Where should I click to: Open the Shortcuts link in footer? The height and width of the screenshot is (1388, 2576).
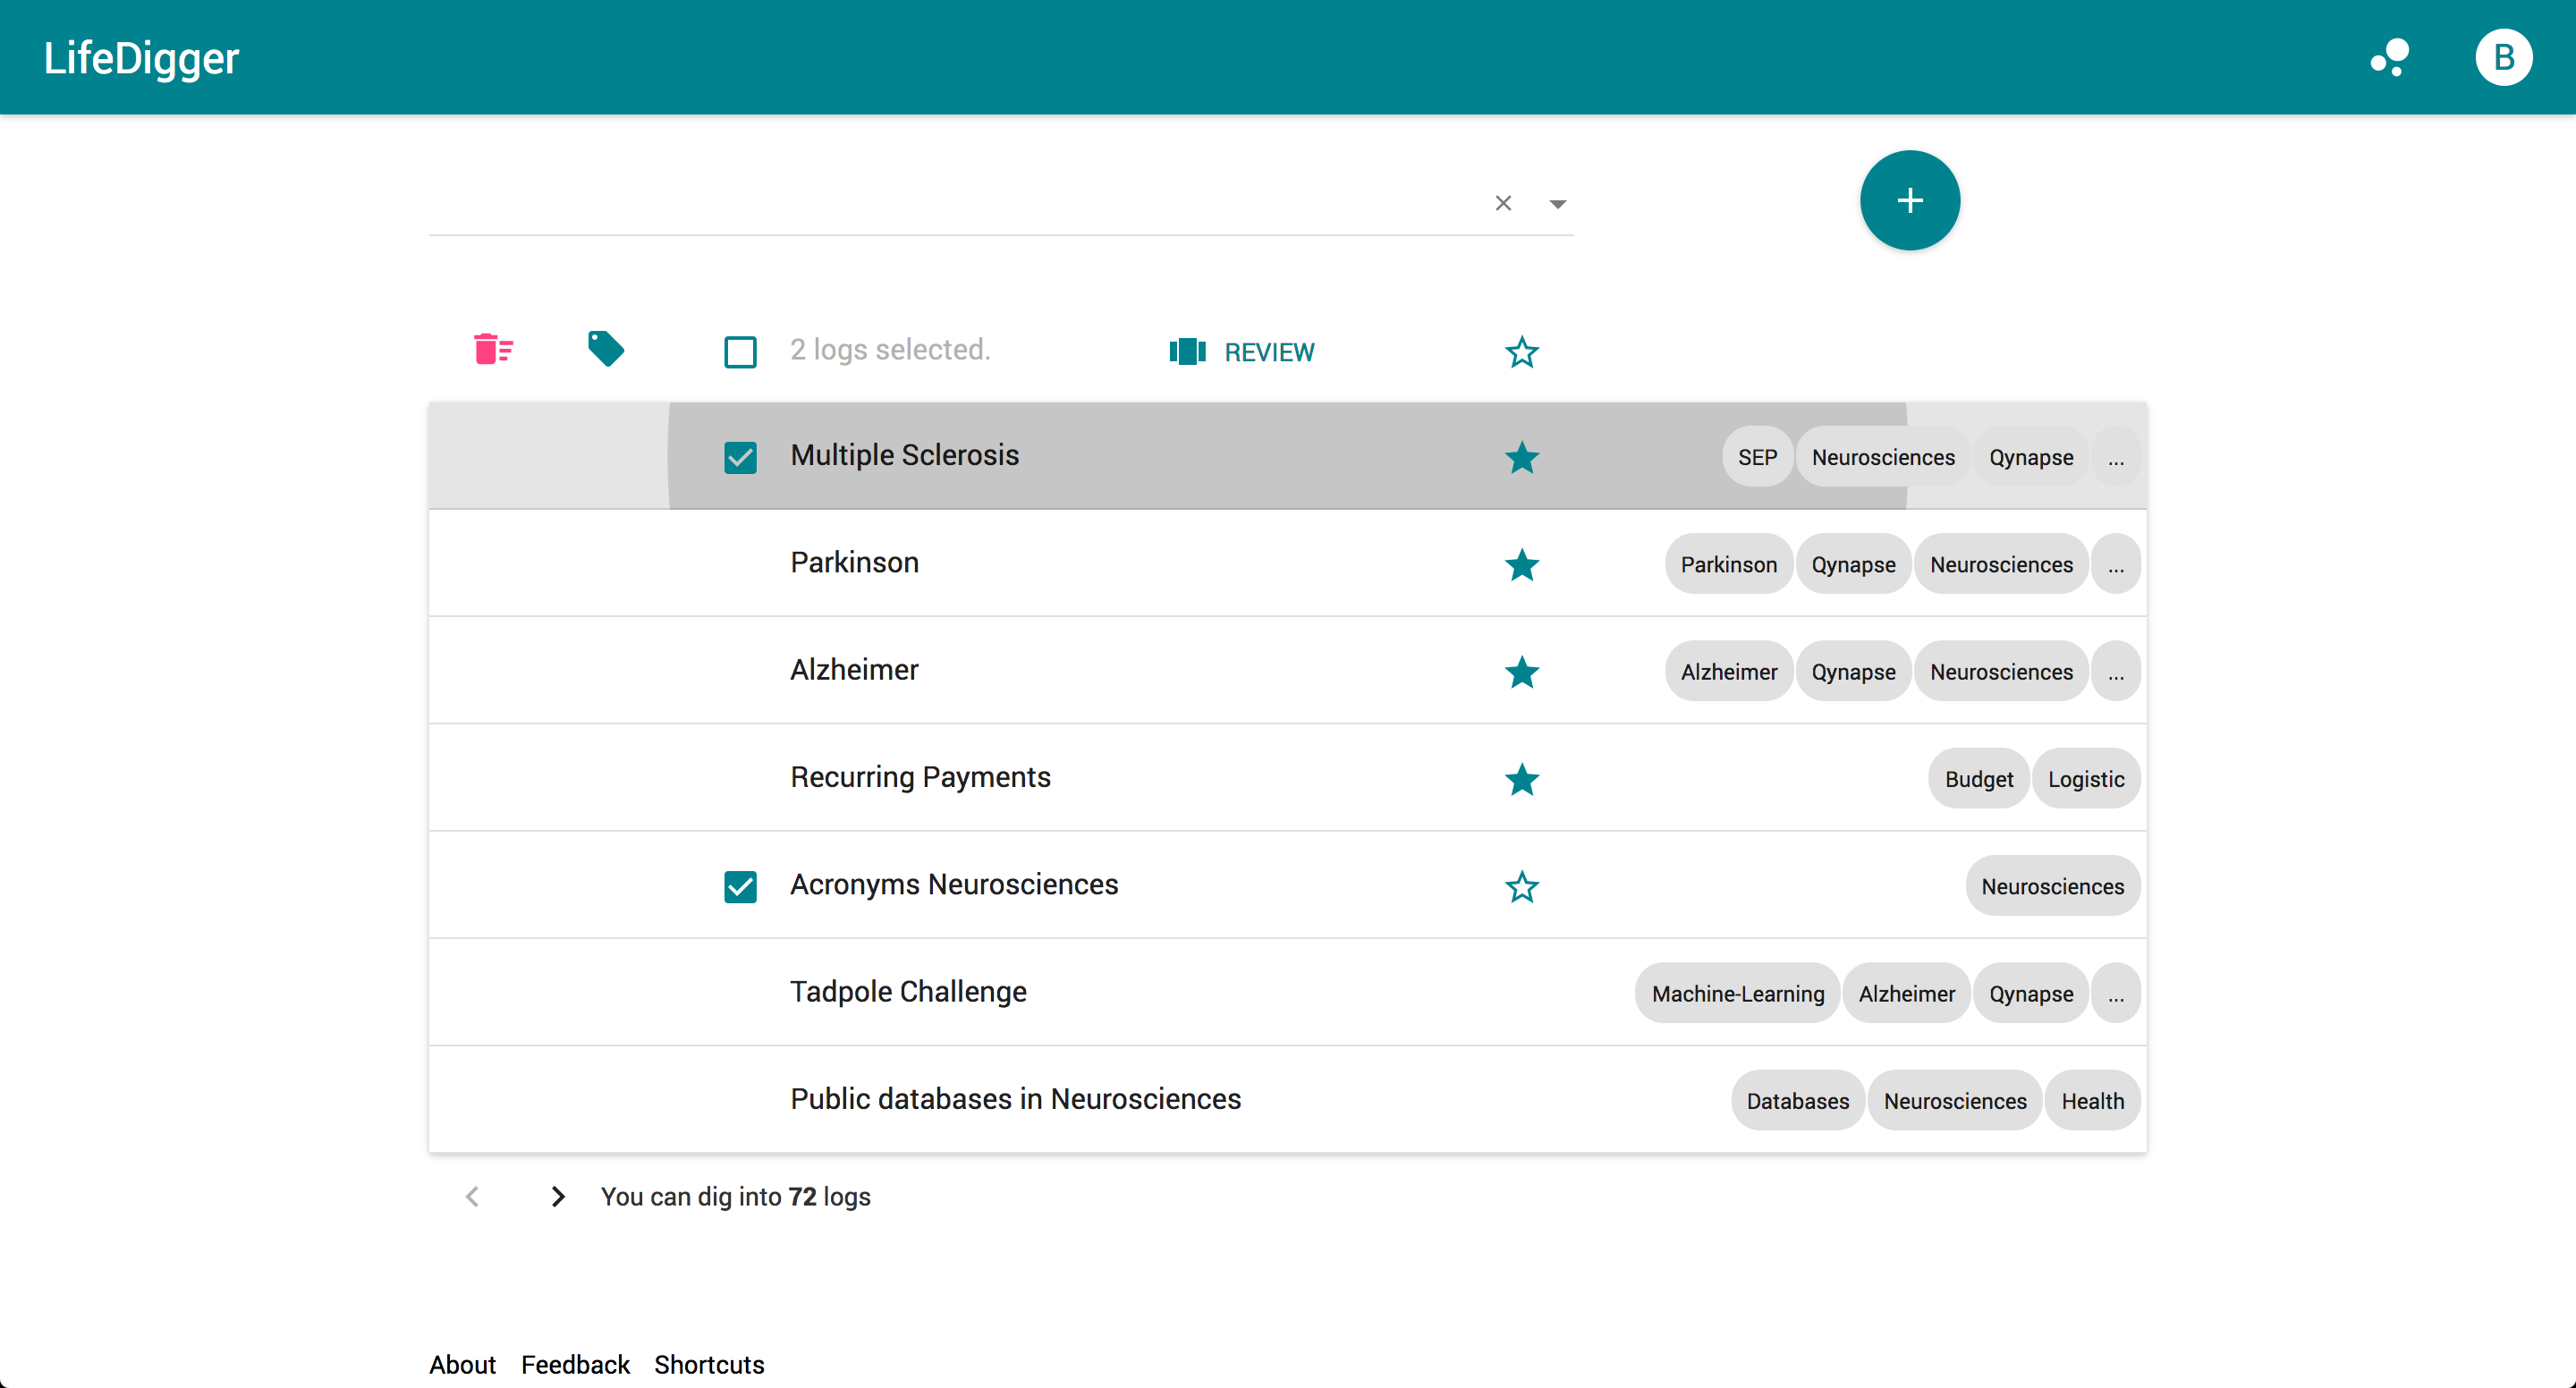click(708, 1365)
